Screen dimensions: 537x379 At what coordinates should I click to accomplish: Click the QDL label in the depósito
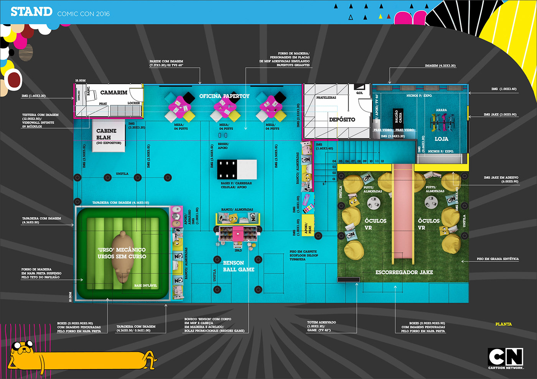(359, 93)
